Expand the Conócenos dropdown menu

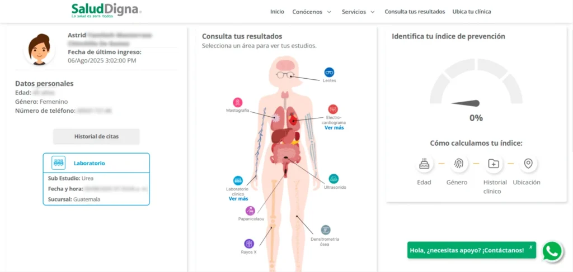[x=312, y=12]
